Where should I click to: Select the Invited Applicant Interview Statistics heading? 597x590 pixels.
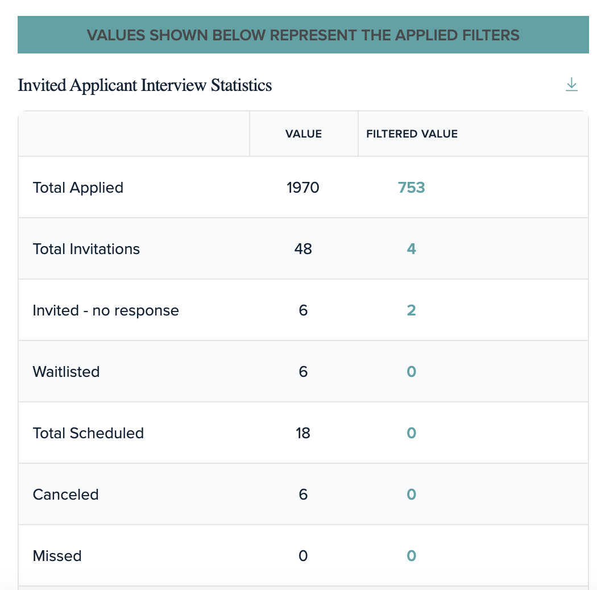pos(144,85)
